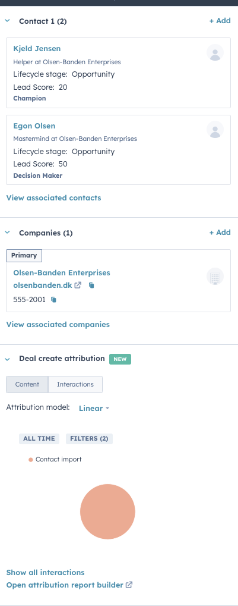Image resolution: width=238 pixels, height=606 pixels.
Task: Open external link icon next to olsenbanden.dk
Action: click(78, 285)
